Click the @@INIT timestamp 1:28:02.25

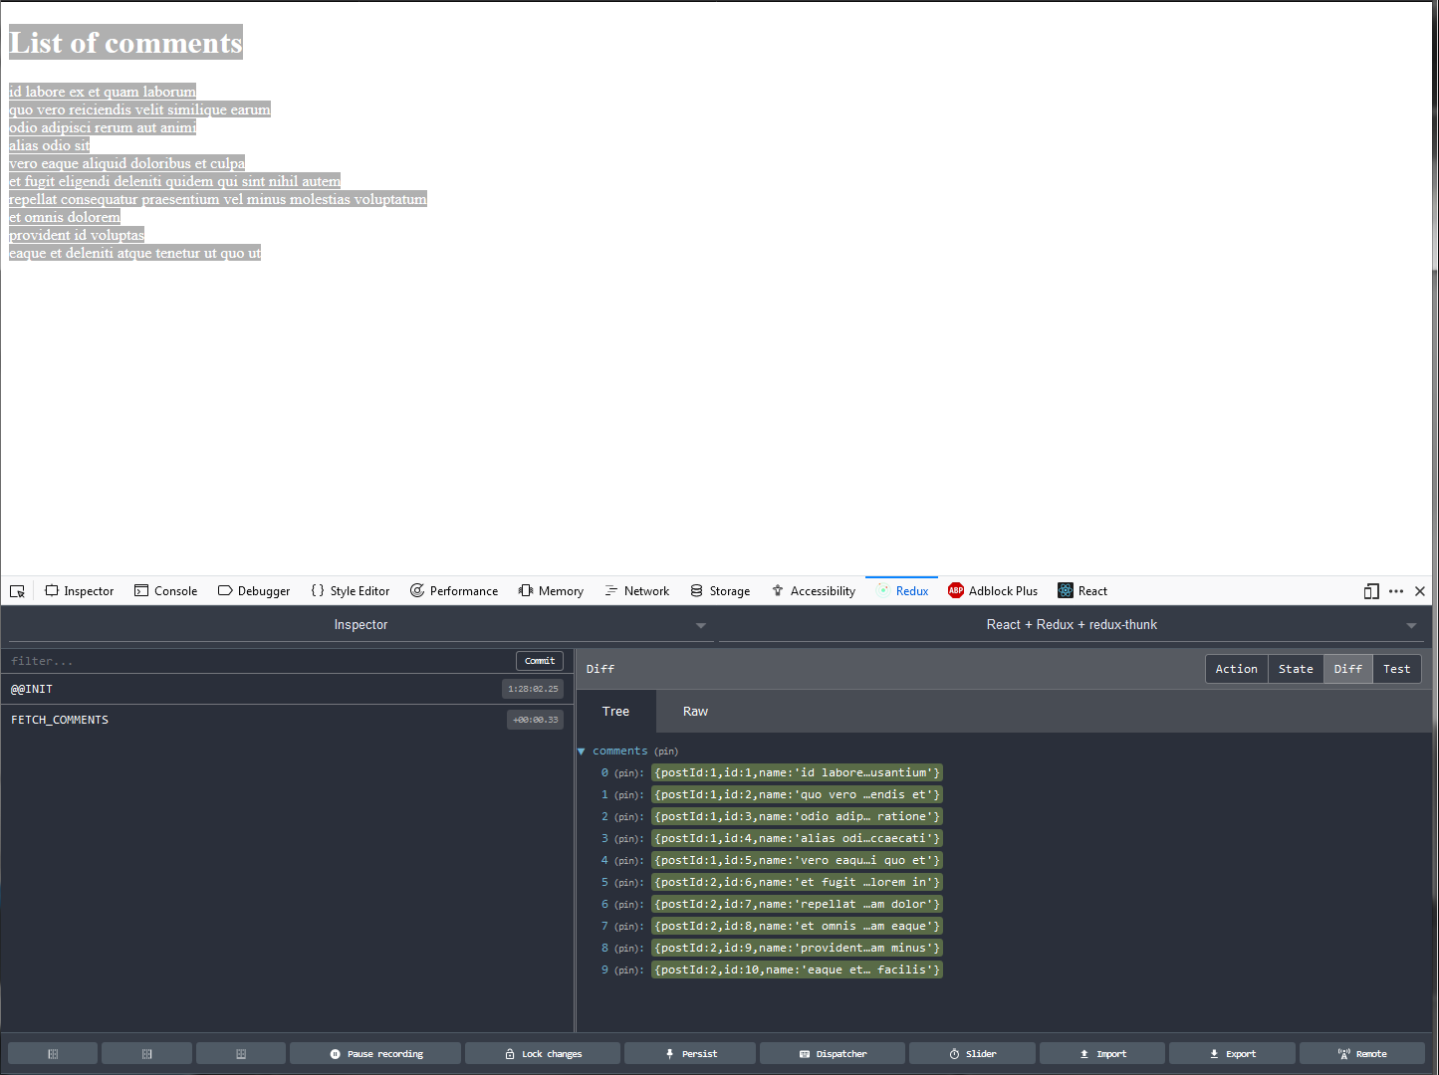point(533,689)
